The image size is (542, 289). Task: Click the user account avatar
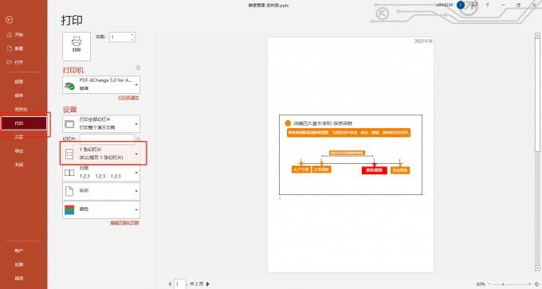tap(460, 6)
